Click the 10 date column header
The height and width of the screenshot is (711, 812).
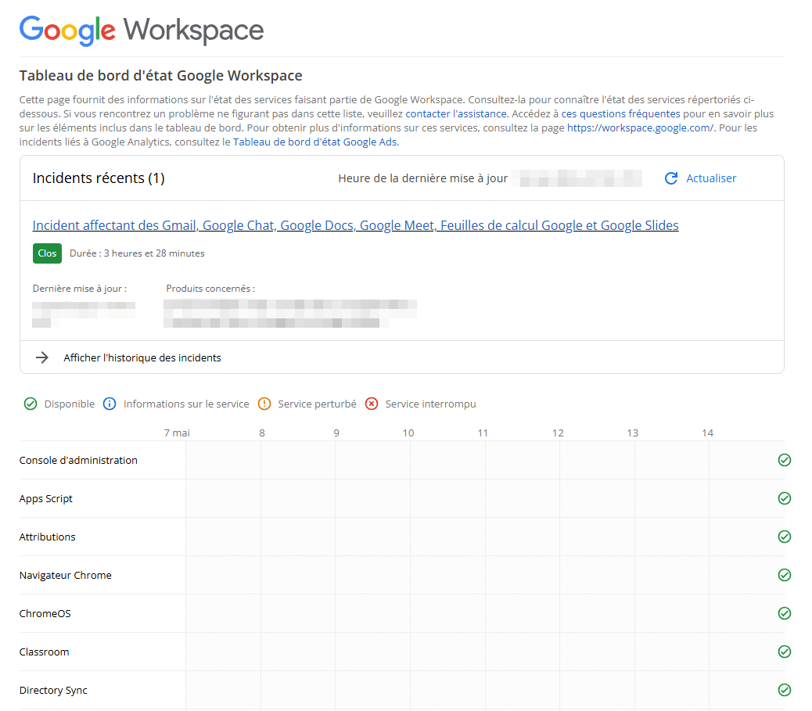(x=408, y=433)
